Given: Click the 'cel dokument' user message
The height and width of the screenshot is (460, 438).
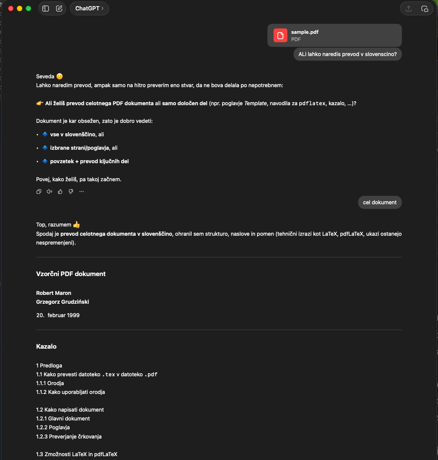Looking at the screenshot, I should (x=380, y=202).
